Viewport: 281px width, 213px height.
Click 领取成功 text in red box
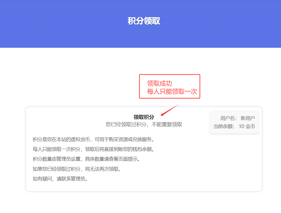[159, 83]
